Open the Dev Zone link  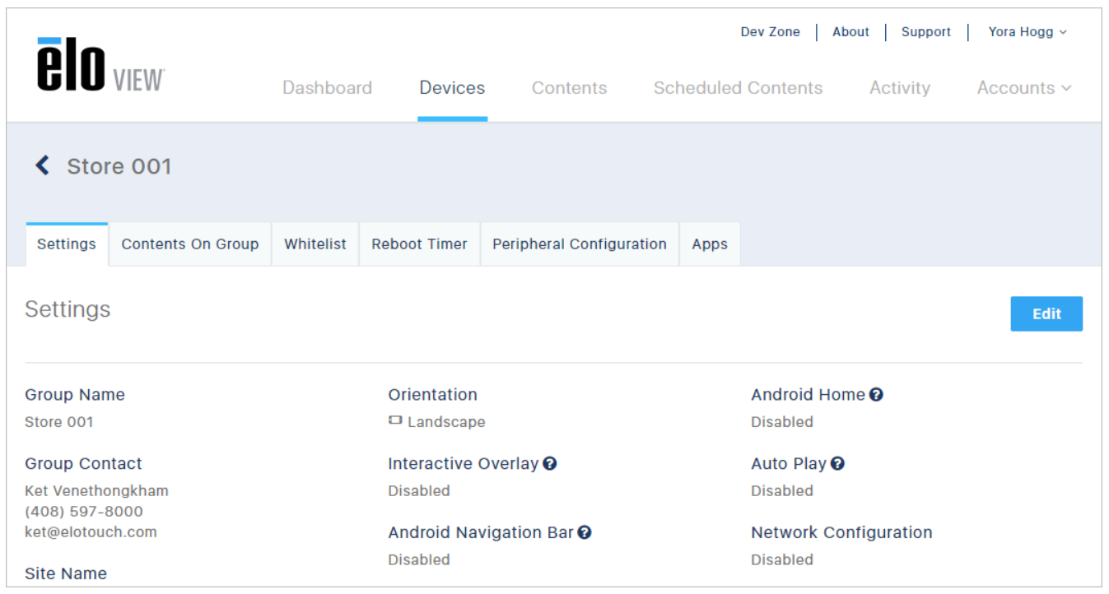click(x=770, y=32)
